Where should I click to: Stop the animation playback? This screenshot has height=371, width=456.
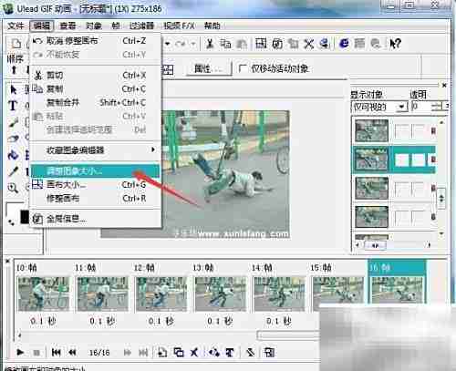pyautogui.click(x=36, y=353)
